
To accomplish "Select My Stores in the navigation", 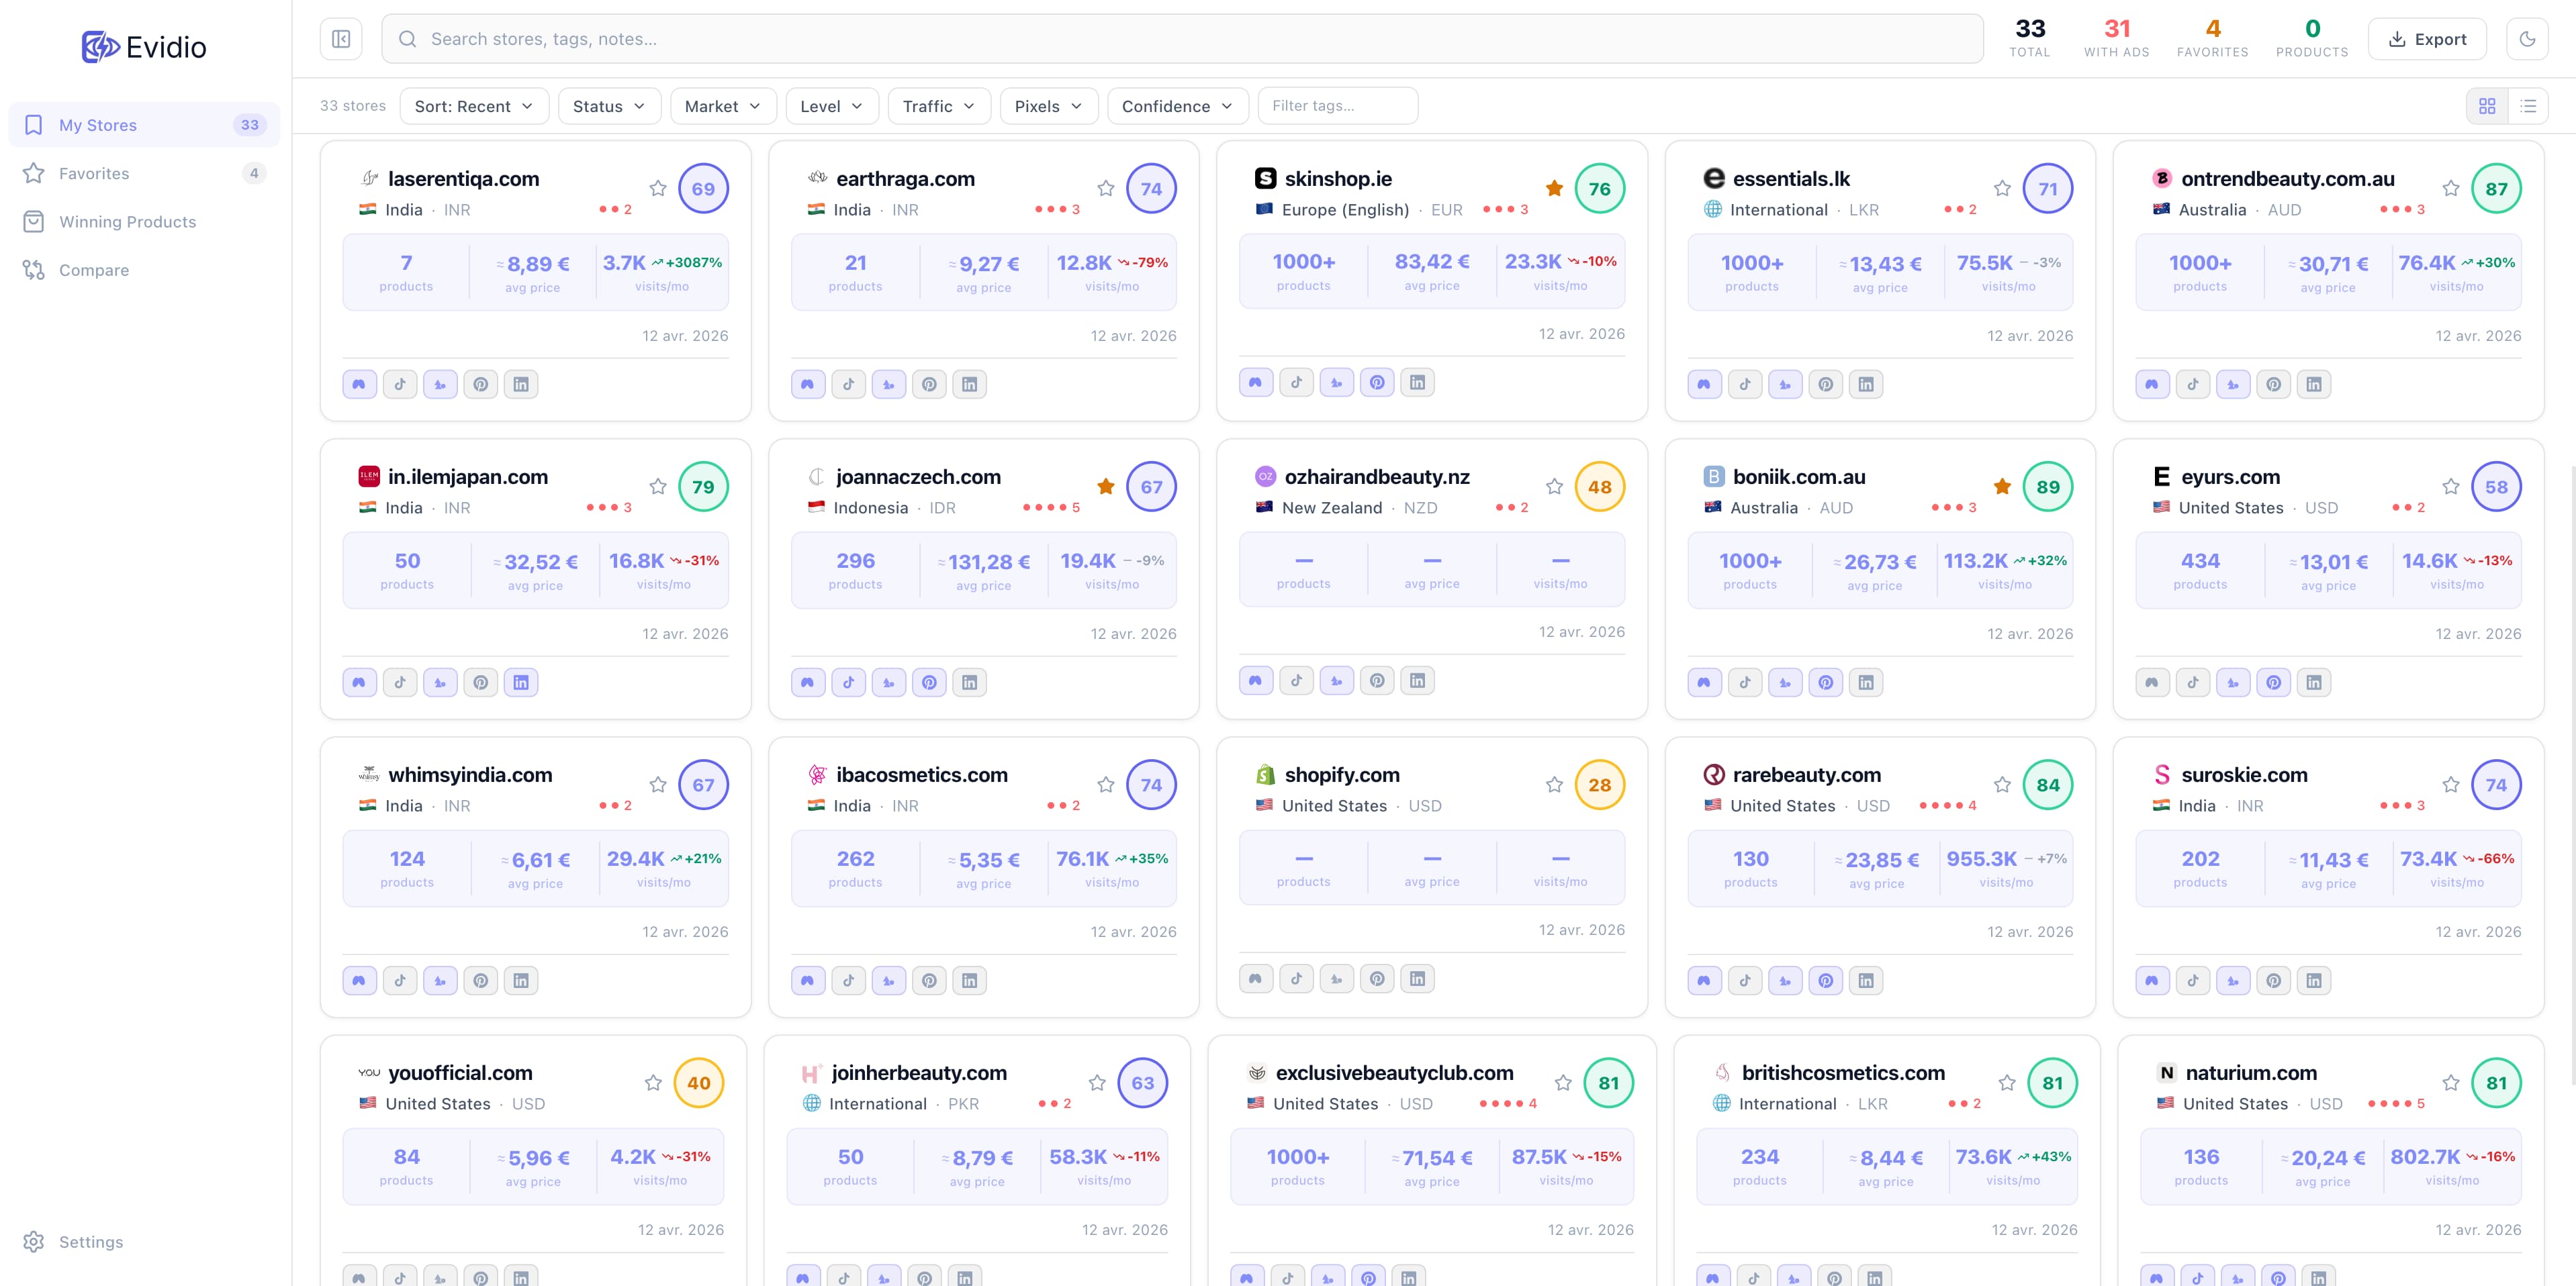I will 98,124.
